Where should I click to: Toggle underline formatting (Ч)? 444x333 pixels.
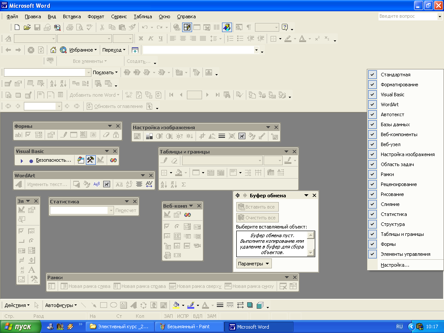click(160, 39)
